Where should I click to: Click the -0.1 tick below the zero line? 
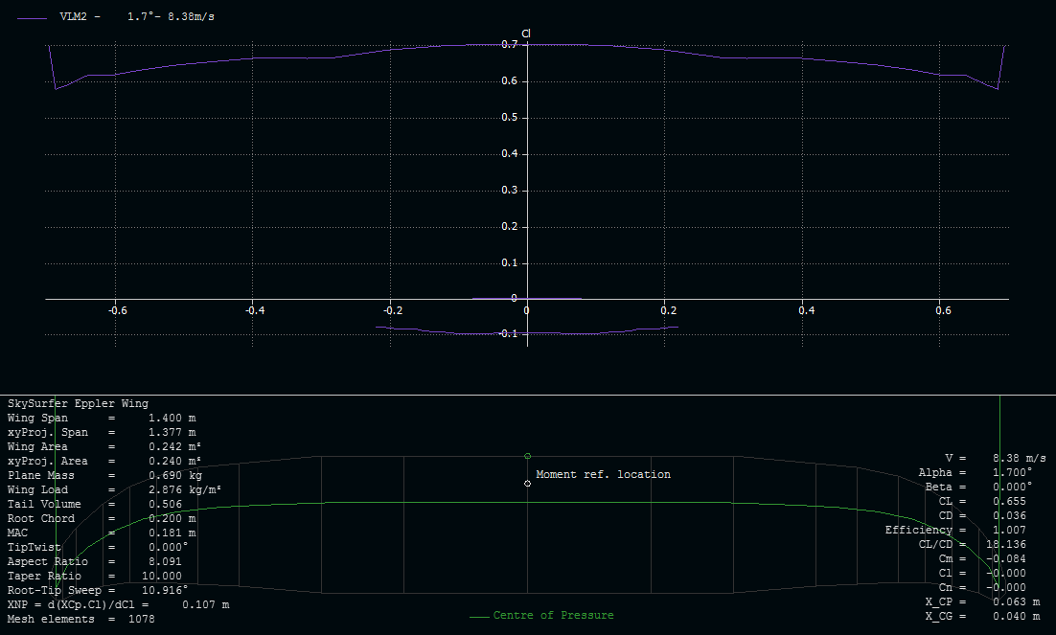(508, 333)
